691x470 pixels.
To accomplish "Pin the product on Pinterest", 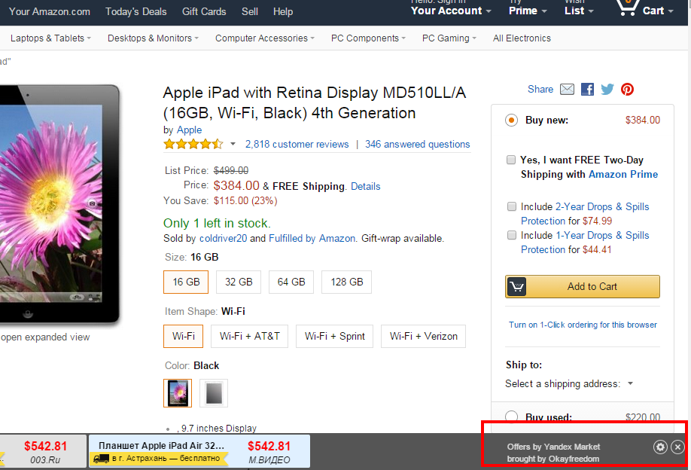I will (627, 90).
